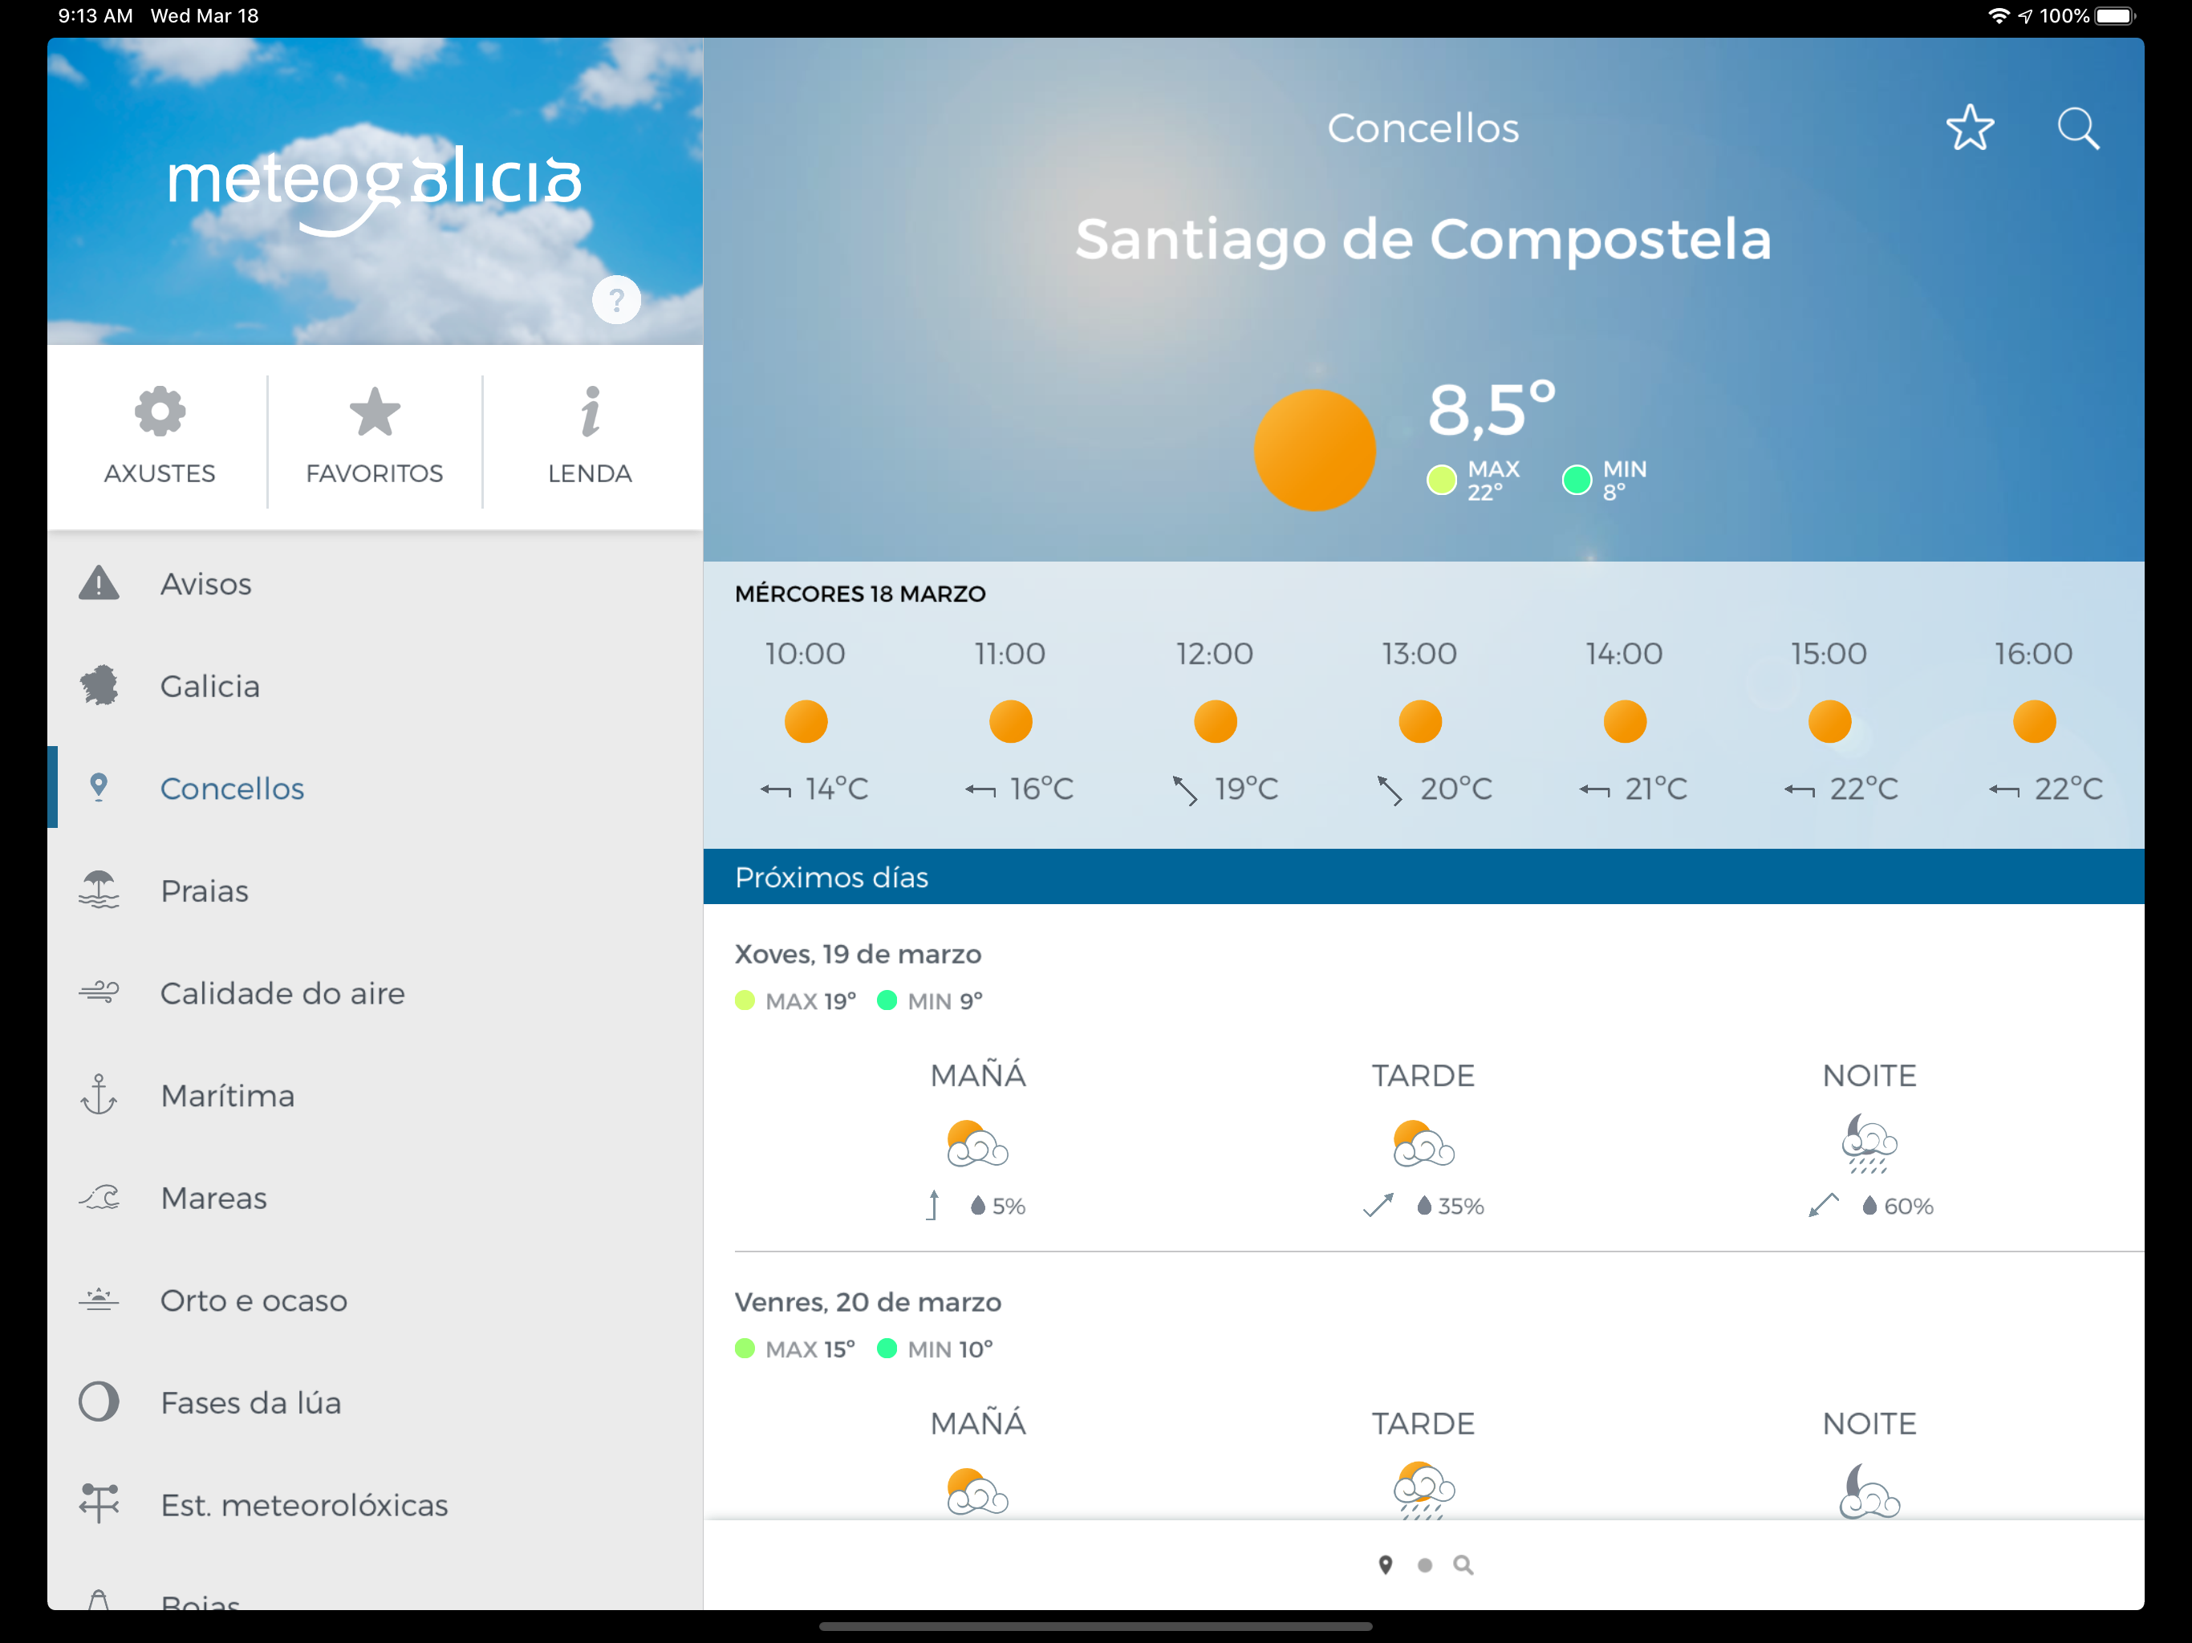
Task: Open the Lenda info legend
Action: [590, 436]
